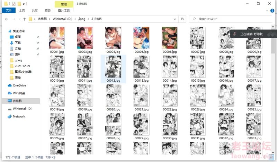Viewport: 277px width, 162px height.
Task: Select file 00017.jpg
Action: tap(254, 69)
